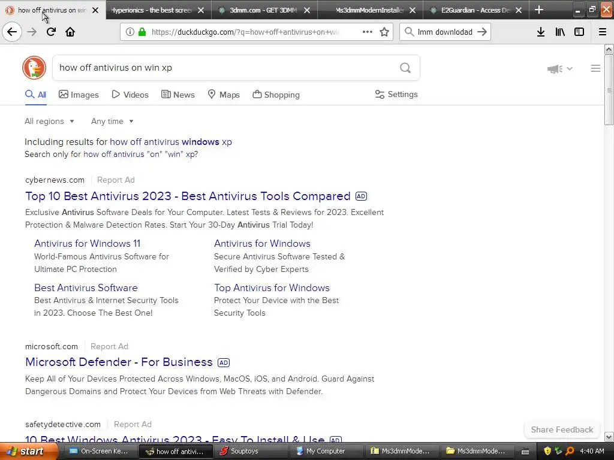Click Share Feedback button

point(562,429)
